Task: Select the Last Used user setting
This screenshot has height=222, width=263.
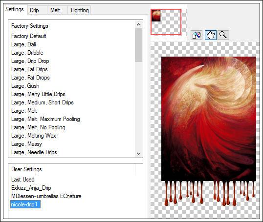Action: pos(23,180)
